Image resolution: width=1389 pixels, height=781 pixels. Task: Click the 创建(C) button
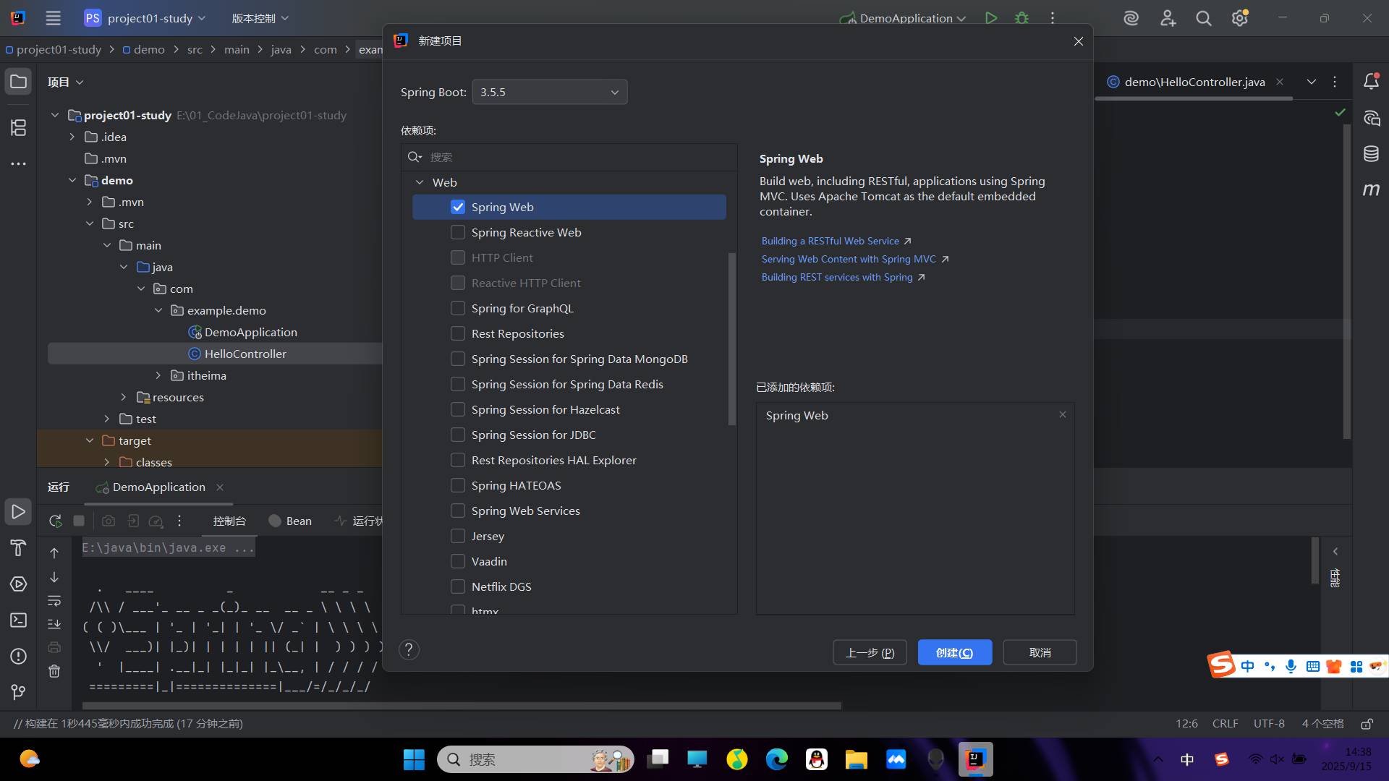click(x=954, y=652)
